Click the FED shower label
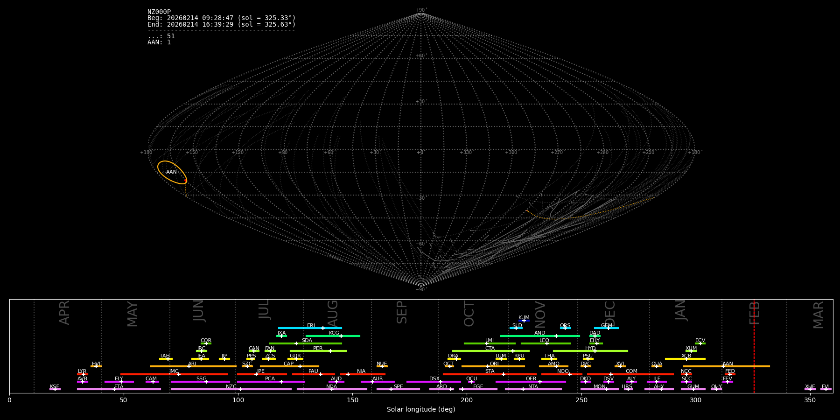Screen dimensions: 840x420 pyautogui.click(x=730, y=371)
